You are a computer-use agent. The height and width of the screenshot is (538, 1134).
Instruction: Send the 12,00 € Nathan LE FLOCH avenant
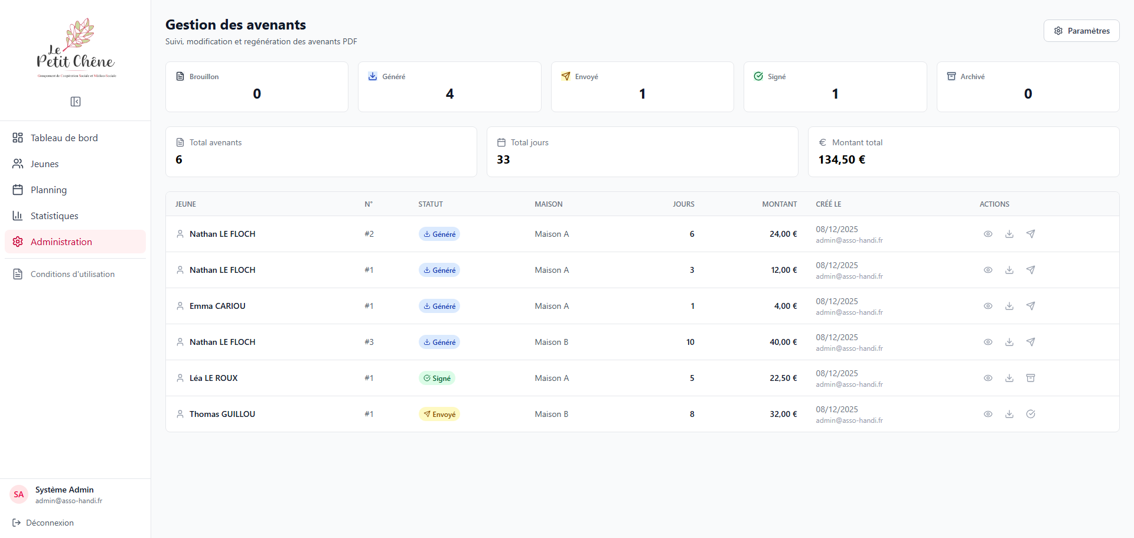click(x=1031, y=270)
